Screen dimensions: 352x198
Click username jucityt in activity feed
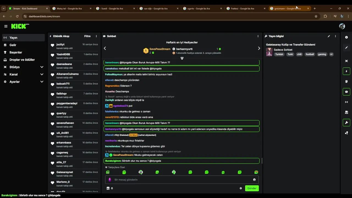point(61,44)
